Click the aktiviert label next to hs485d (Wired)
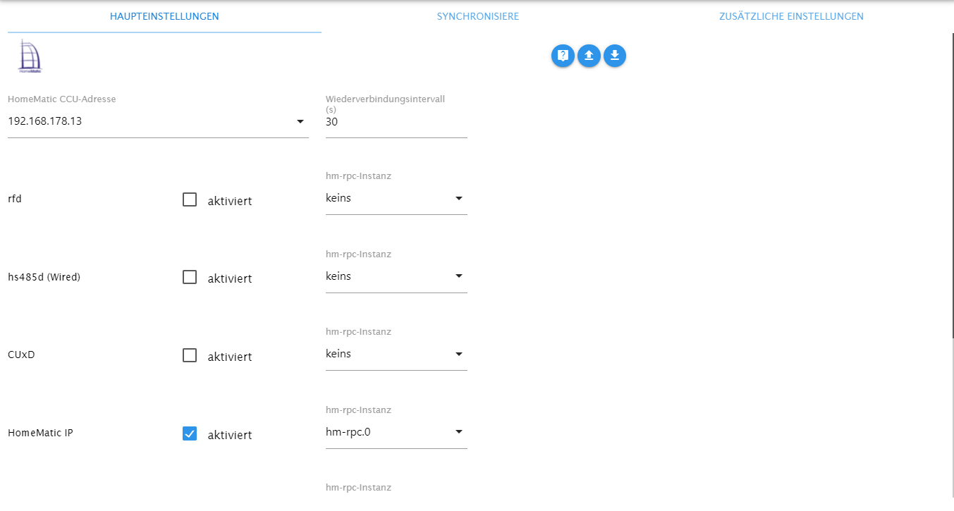Image resolution: width=954 pixels, height=511 pixels. [x=230, y=278]
